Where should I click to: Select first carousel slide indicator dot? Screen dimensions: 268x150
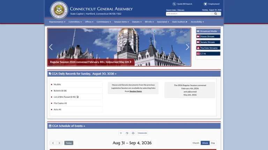point(154,31)
